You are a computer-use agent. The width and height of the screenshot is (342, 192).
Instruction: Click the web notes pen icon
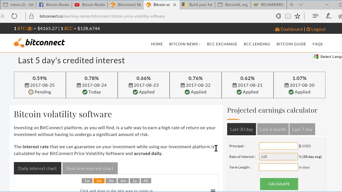tap(329, 16)
